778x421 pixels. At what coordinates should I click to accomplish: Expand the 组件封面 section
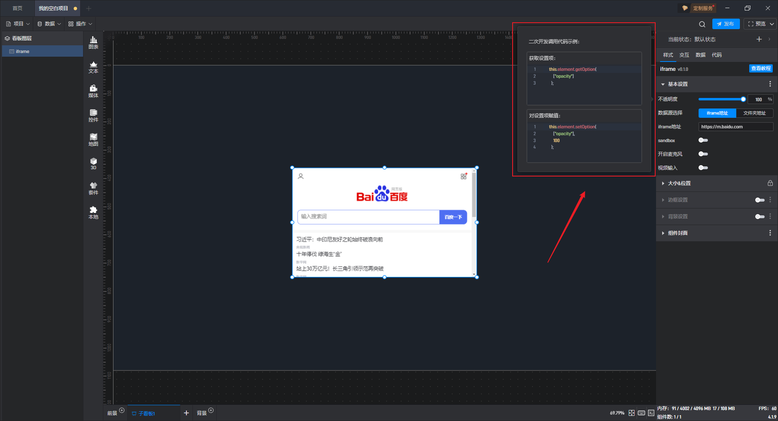coord(678,233)
